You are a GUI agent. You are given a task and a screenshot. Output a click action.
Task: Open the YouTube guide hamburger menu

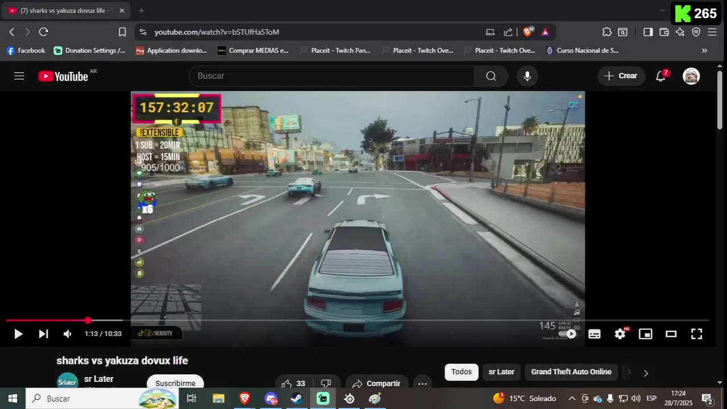(19, 76)
